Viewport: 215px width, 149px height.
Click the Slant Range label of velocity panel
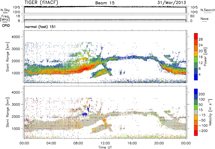click(8, 112)
